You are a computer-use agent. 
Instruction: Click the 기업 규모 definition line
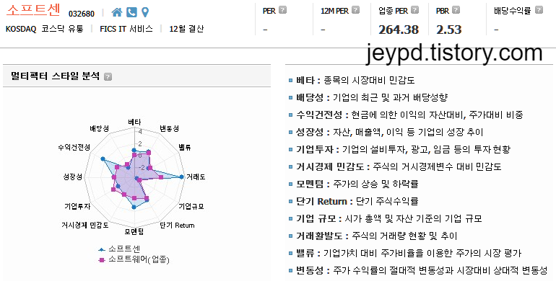pos(386,219)
